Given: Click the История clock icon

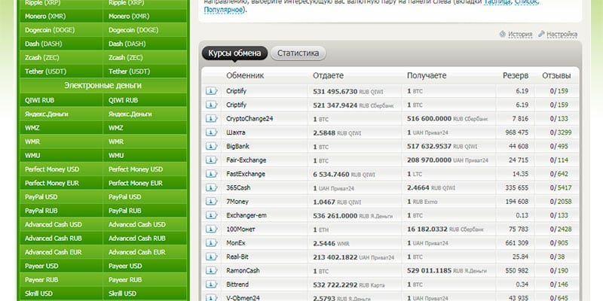Looking at the screenshot, I should point(502,34).
